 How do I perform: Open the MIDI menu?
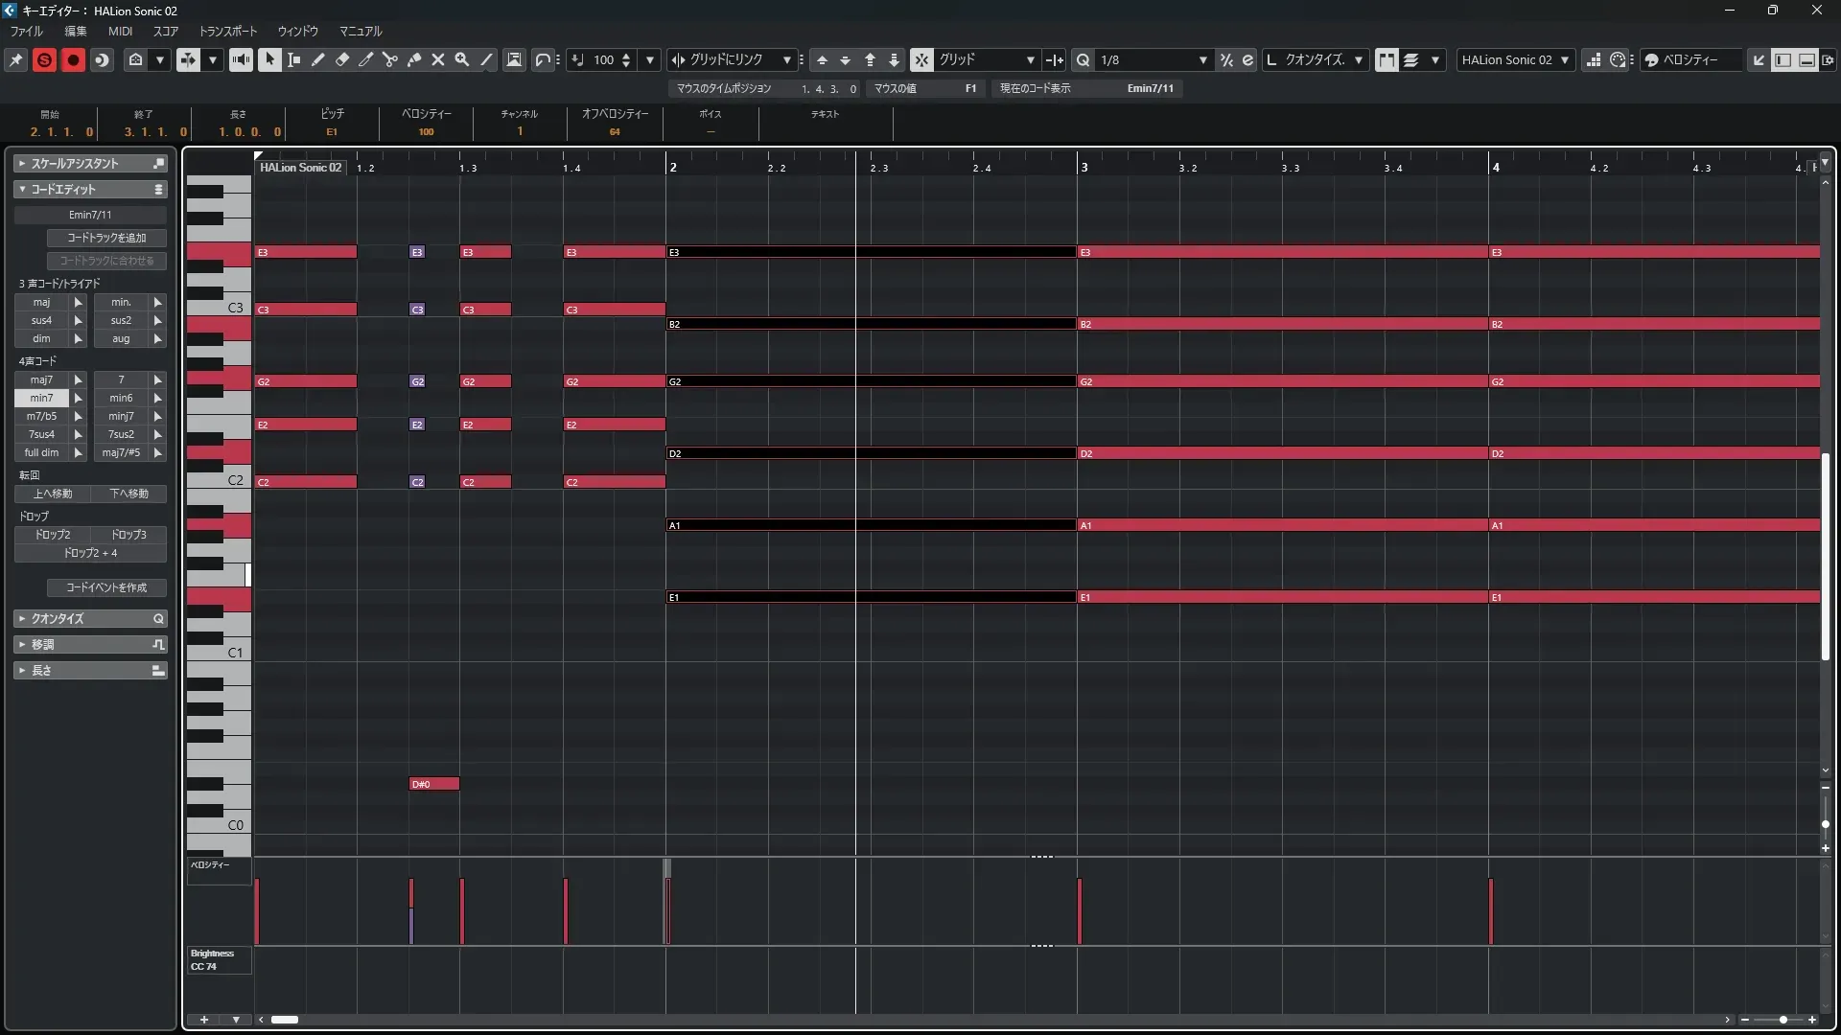tap(120, 31)
